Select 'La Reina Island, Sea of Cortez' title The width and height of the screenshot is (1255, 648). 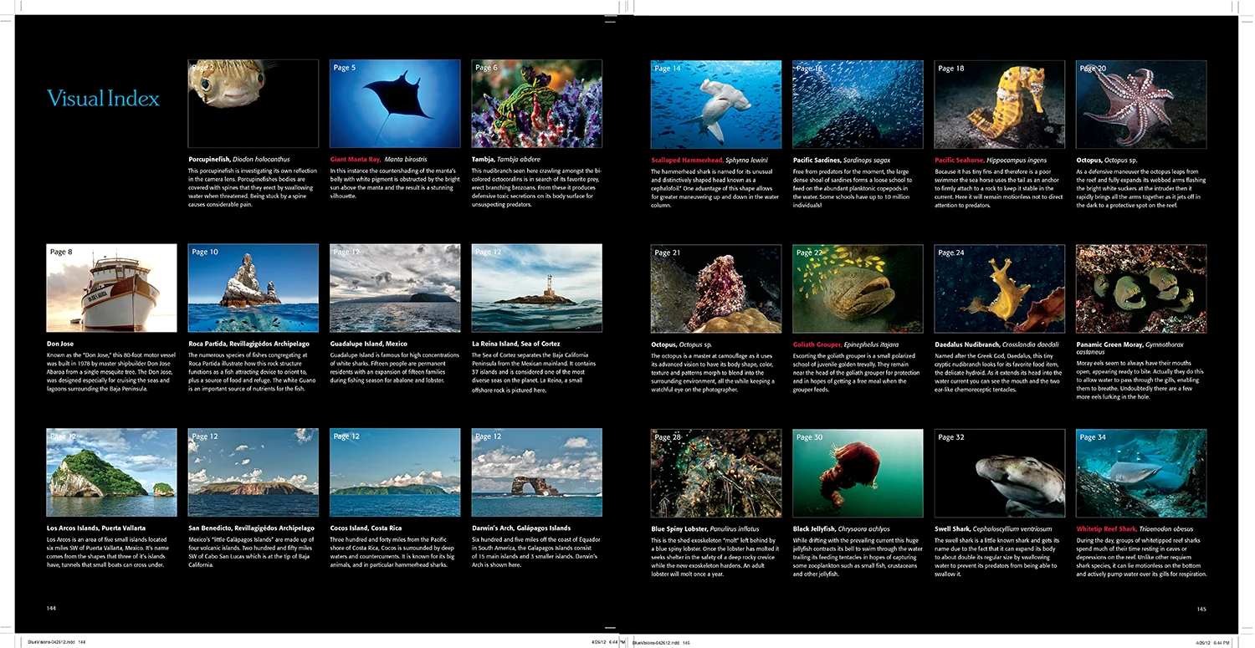coord(516,343)
